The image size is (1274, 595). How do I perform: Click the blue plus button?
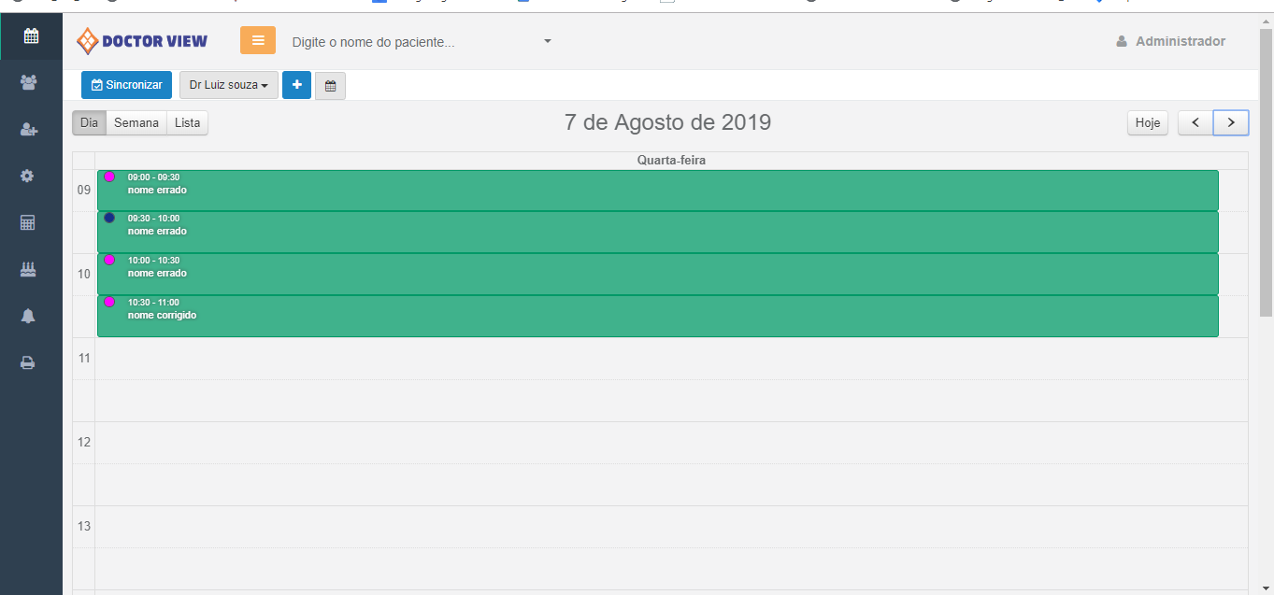point(296,85)
